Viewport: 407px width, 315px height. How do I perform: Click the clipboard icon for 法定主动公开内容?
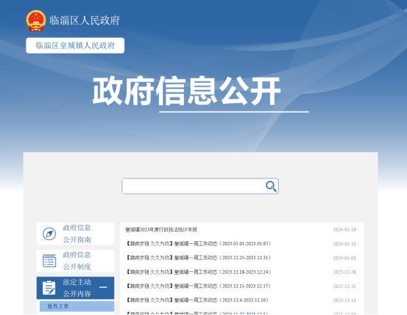click(49, 288)
